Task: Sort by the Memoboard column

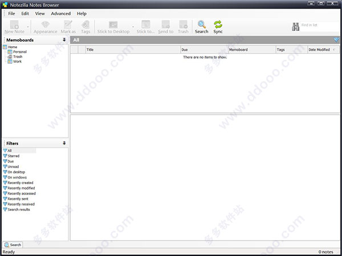Action: [x=252, y=50]
